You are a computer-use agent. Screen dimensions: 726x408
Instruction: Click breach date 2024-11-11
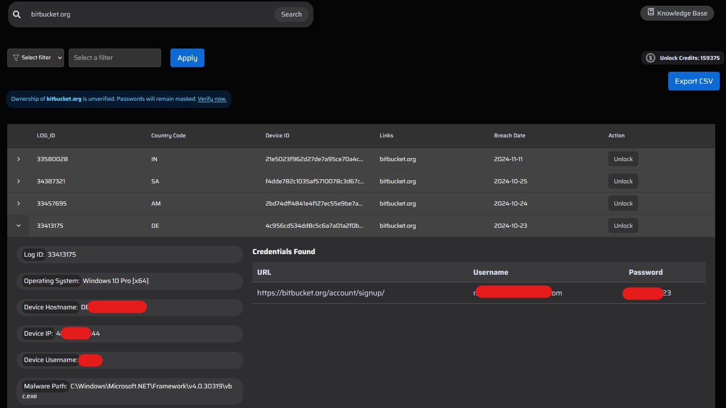coord(508,159)
